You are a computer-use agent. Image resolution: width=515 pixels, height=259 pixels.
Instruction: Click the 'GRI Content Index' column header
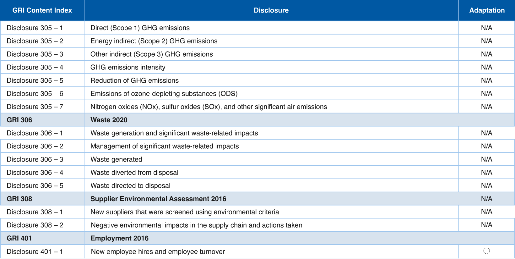(x=42, y=10)
